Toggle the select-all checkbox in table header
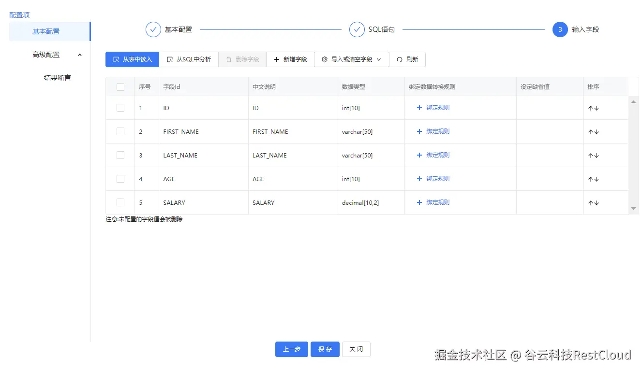Screen dimensions: 642x372 coord(120,87)
